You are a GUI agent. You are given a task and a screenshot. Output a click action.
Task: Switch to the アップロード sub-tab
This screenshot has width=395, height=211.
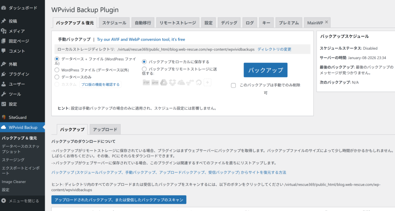tap(105, 129)
